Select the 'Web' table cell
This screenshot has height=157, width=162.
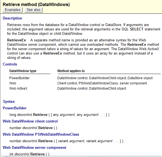point(13,83)
